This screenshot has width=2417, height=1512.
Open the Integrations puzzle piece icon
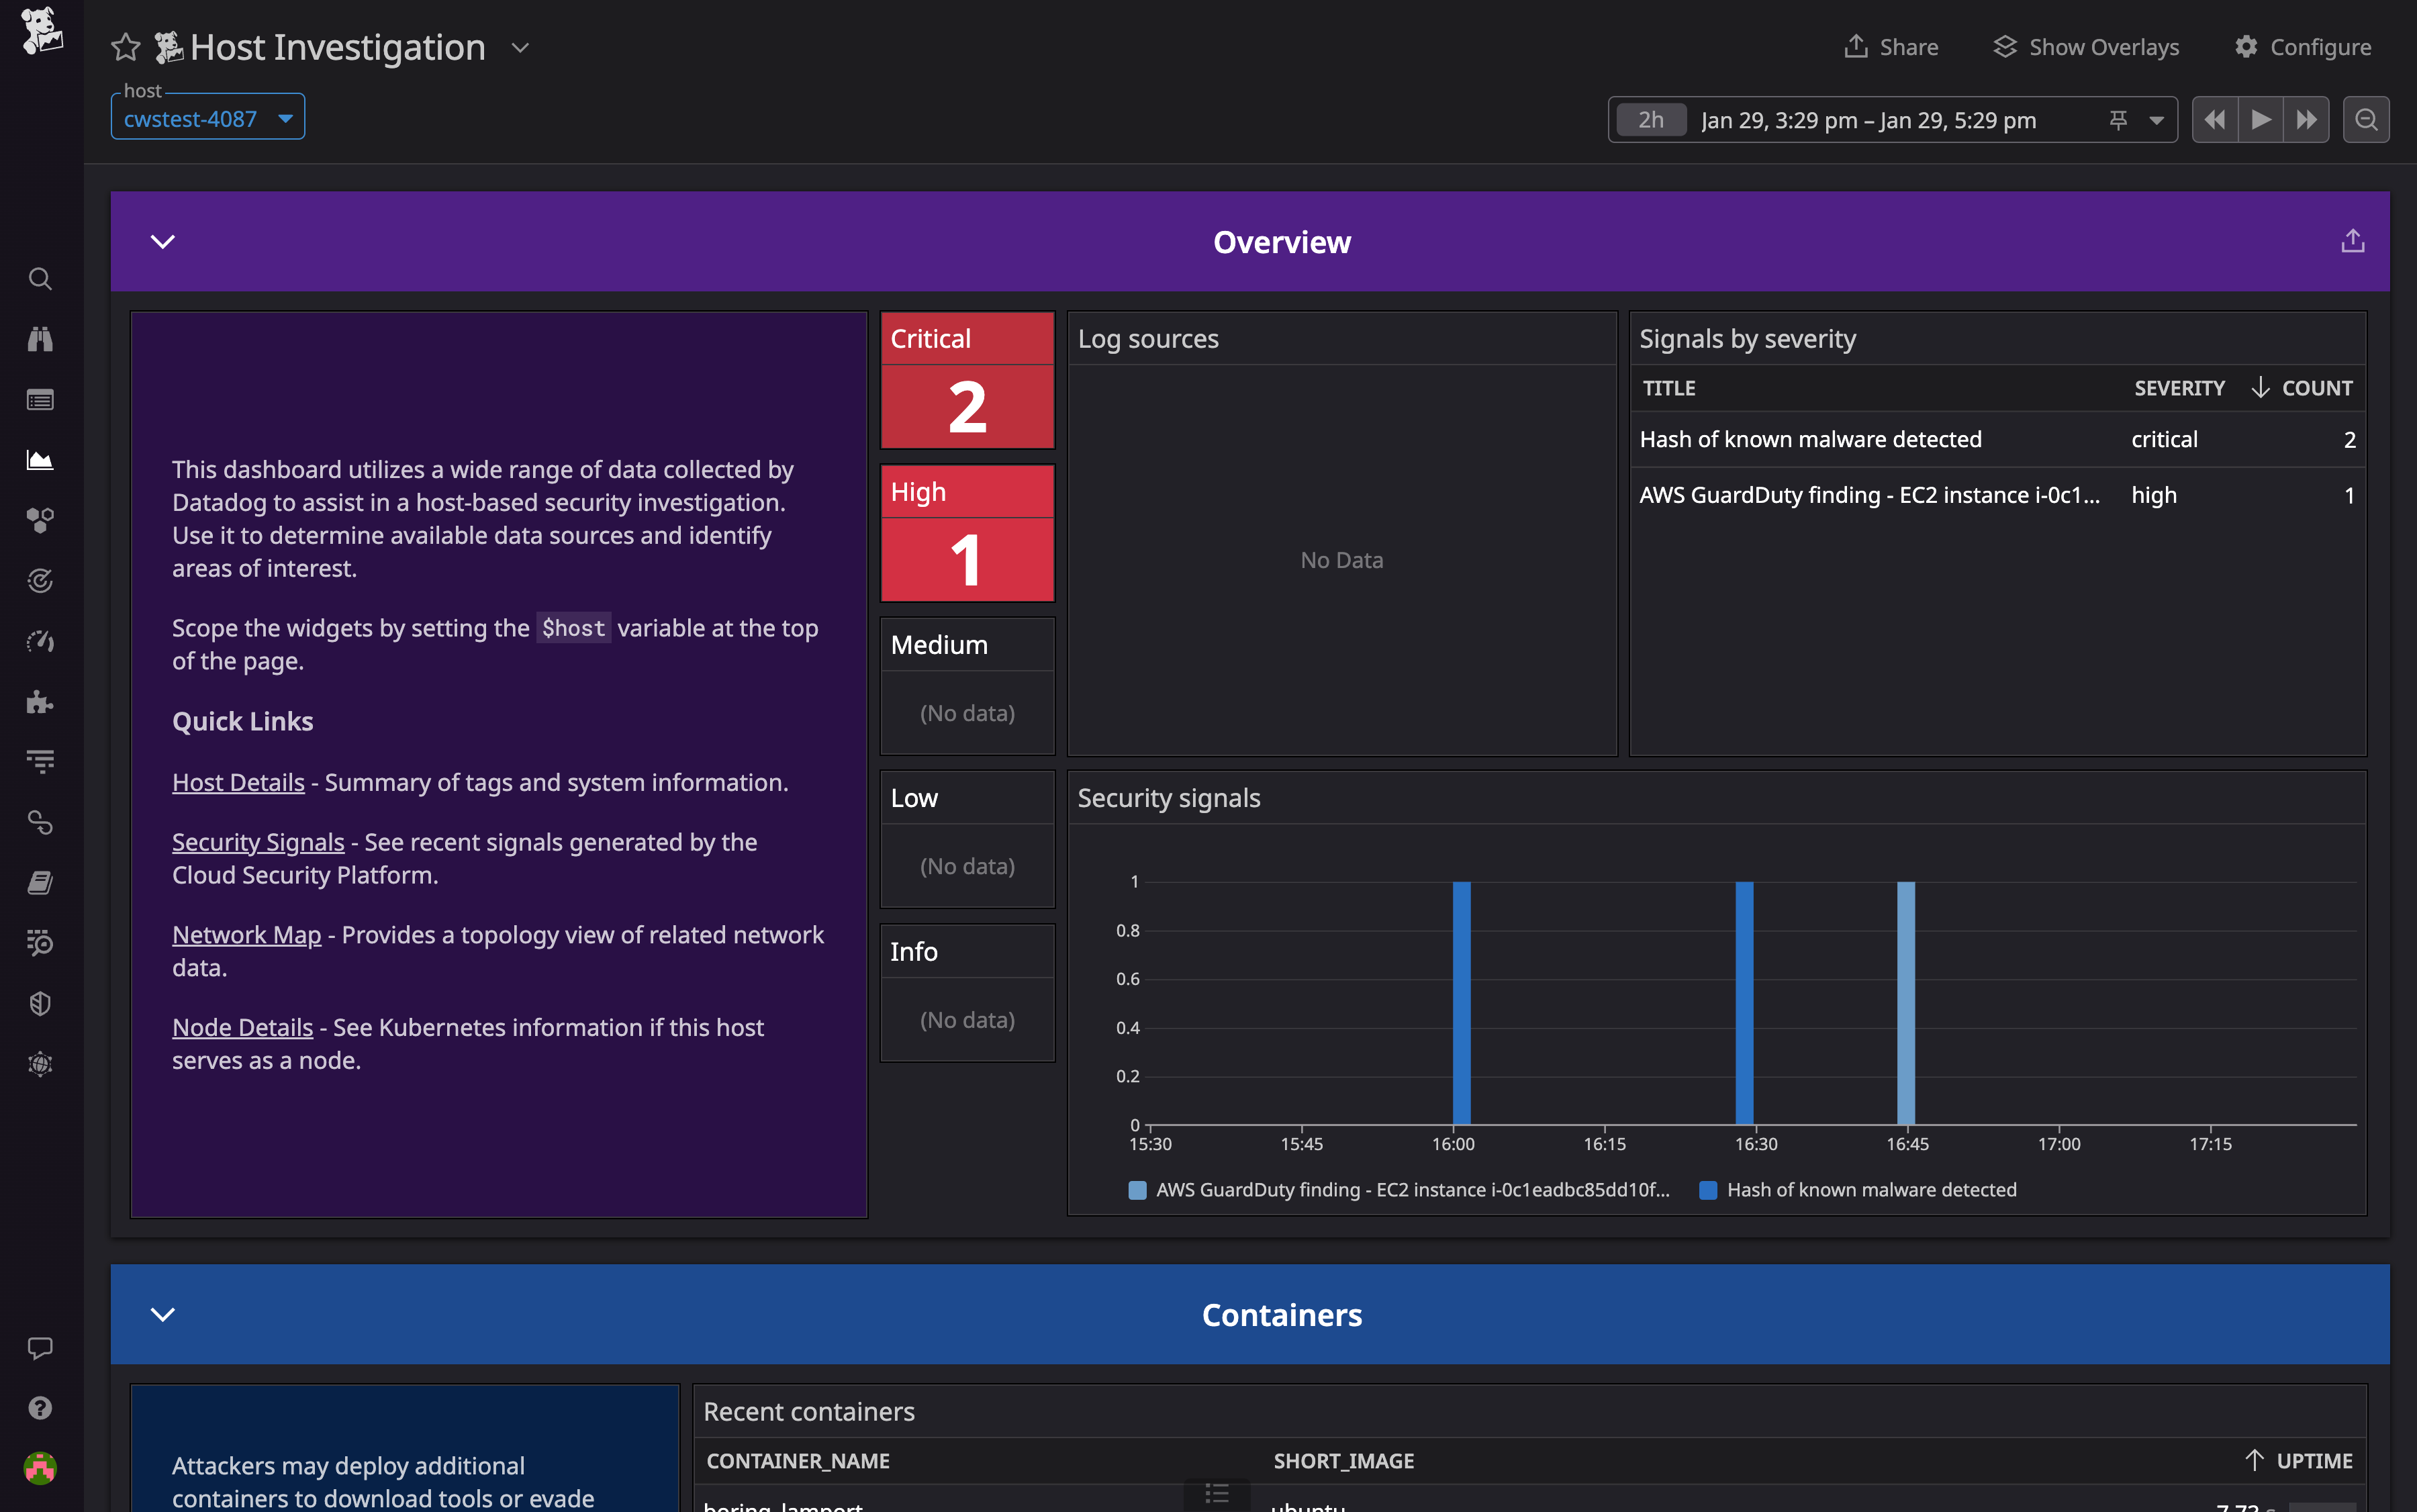point(40,701)
